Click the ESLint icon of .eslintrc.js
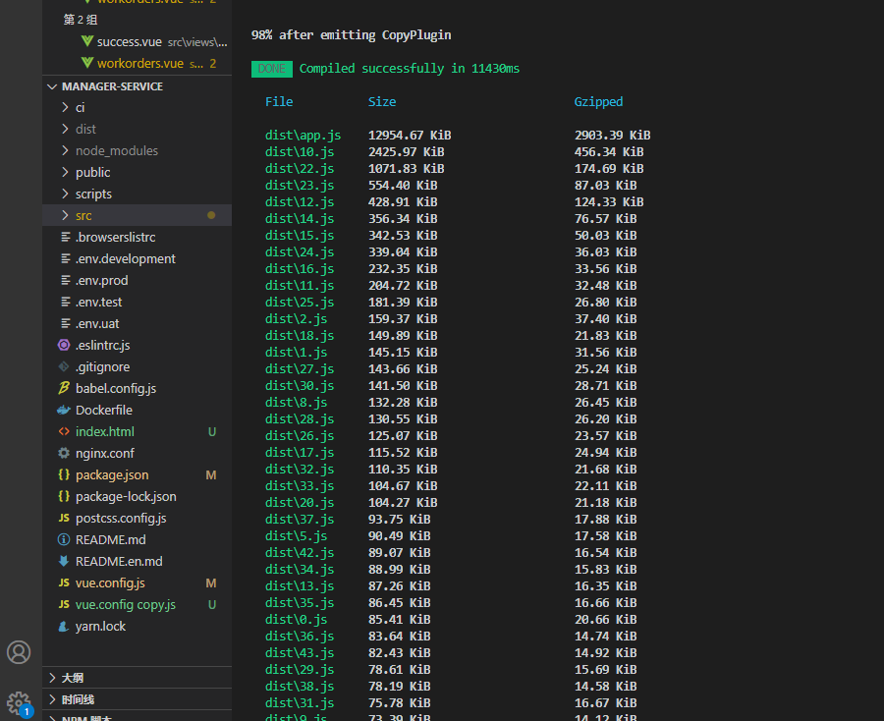This screenshot has height=721, width=884. click(64, 345)
